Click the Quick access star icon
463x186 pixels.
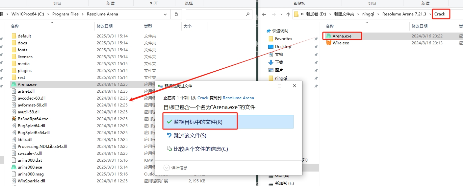pyautogui.click(x=269, y=31)
